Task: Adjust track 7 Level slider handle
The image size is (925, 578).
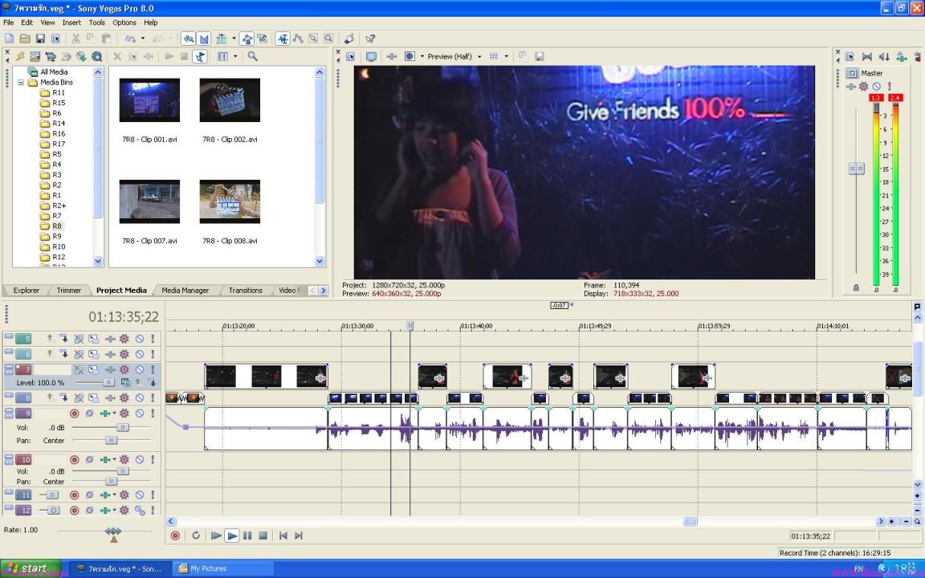Action: tap(108, 382)
